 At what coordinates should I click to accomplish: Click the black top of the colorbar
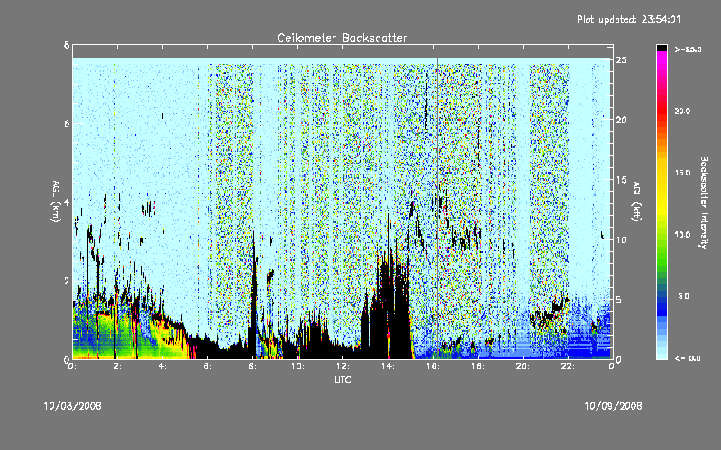662,48
